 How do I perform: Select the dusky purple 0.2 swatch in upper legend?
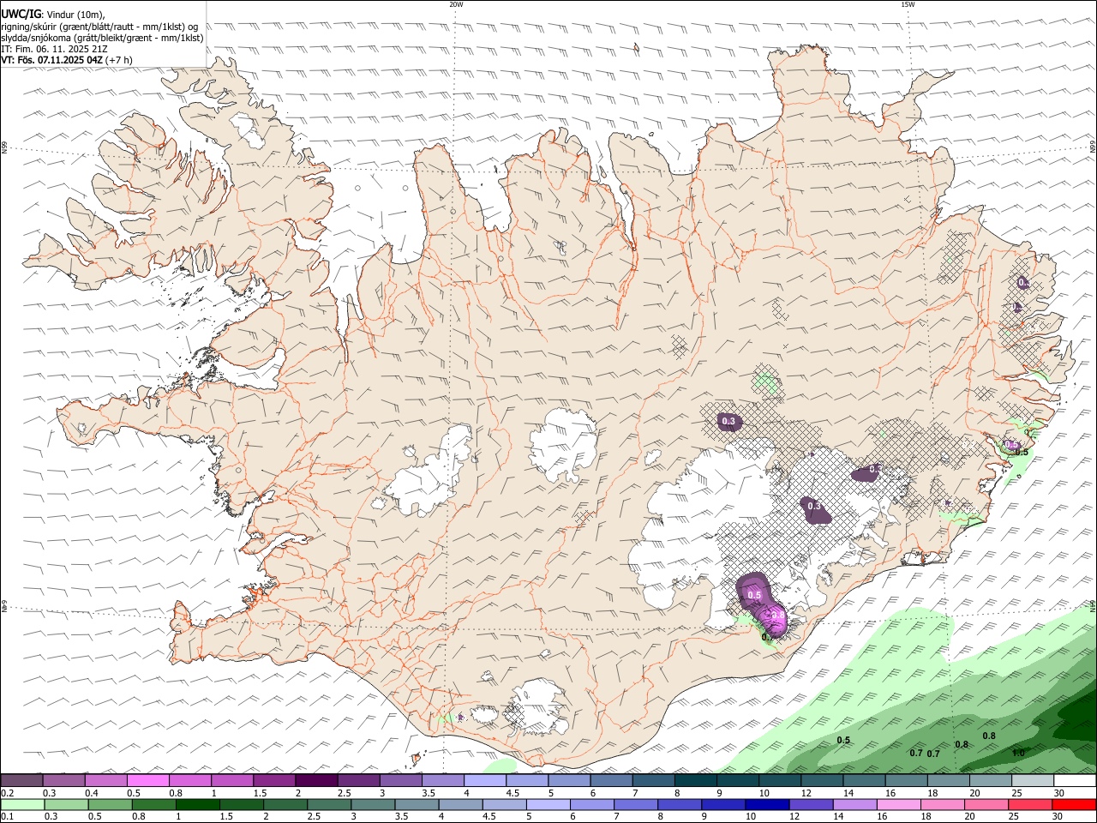(x=21, y=781)
